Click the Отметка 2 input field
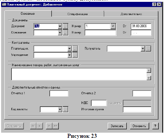The image size is (165, 140). coord(142,93)
